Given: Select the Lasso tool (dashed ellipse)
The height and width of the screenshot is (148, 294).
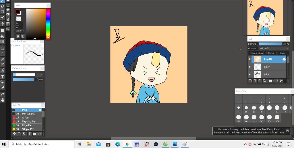Looking at the screenshot, I should point(2,54).
